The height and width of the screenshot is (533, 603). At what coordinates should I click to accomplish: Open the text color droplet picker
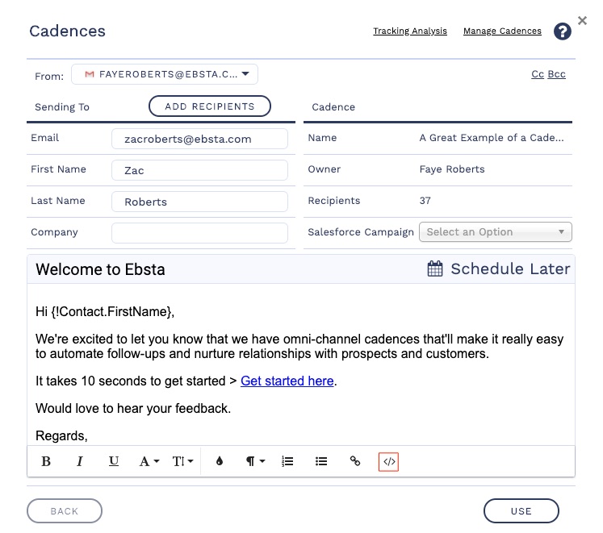219,461
